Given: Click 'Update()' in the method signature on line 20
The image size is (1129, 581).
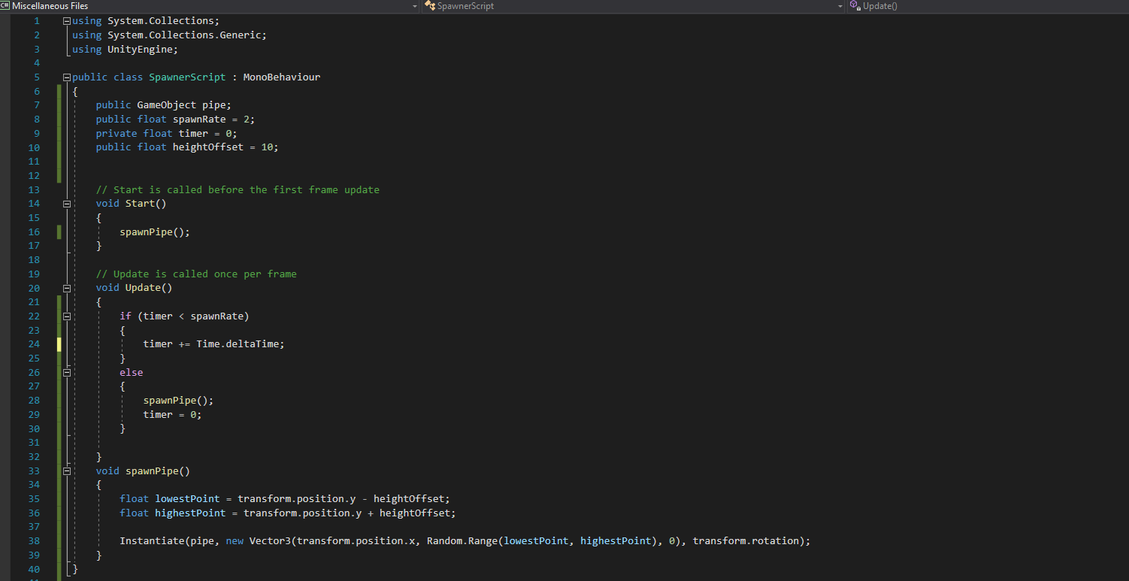Looking at the screenshot, I should 149,288.
